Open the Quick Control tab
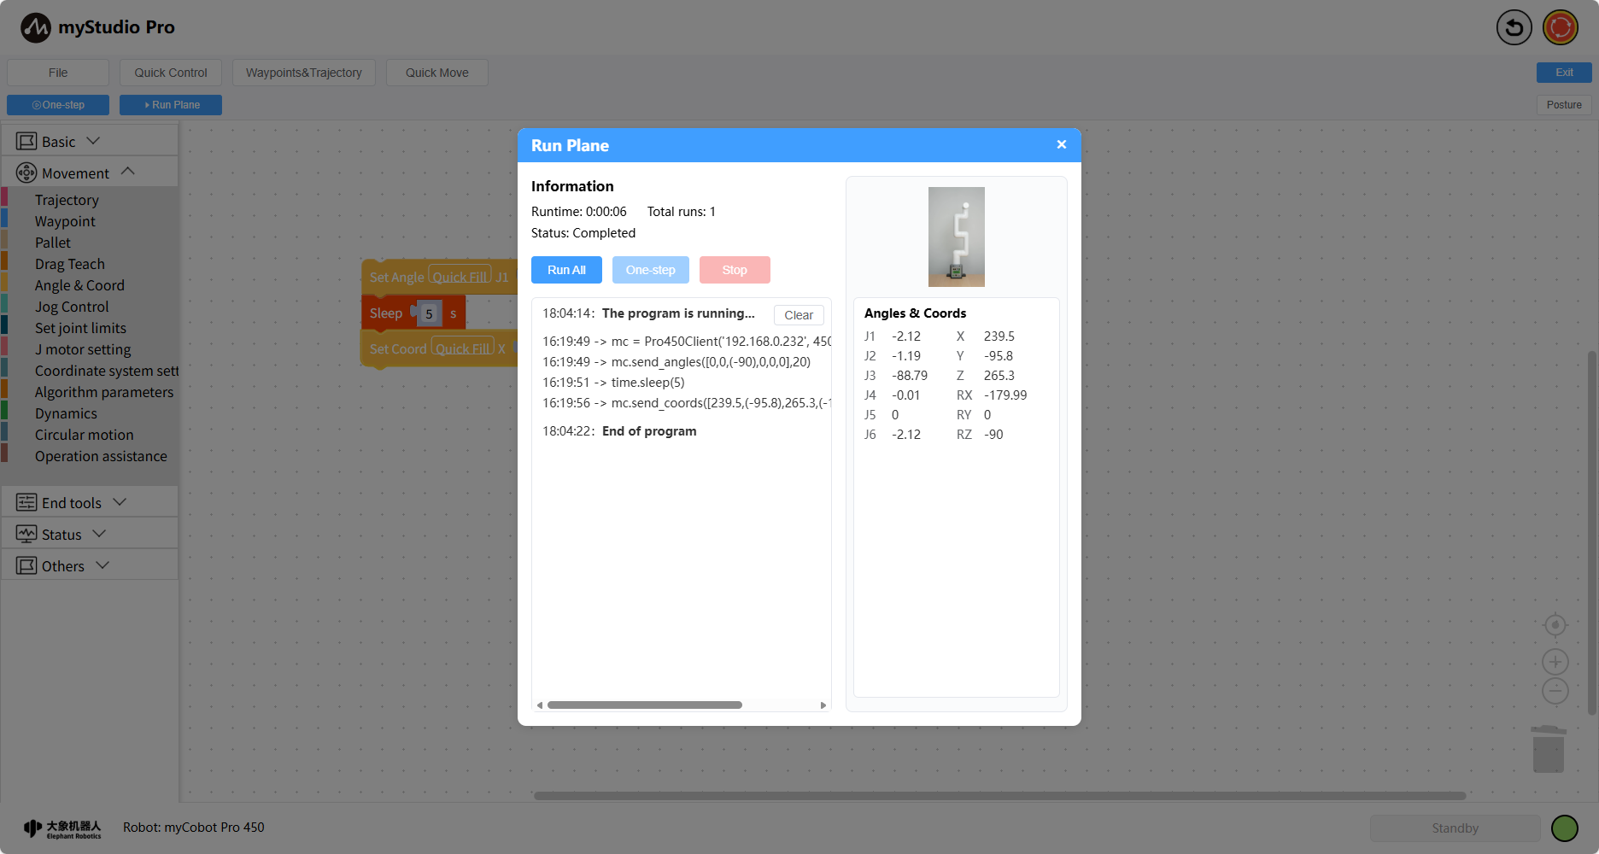The width and height of the screenshot is (1599, 854). [171, 73]
